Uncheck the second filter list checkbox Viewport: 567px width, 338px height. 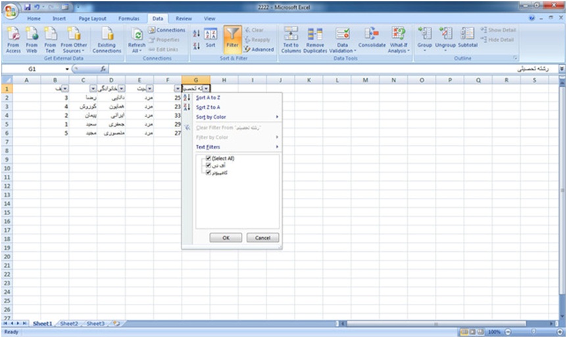click(209, 166)
